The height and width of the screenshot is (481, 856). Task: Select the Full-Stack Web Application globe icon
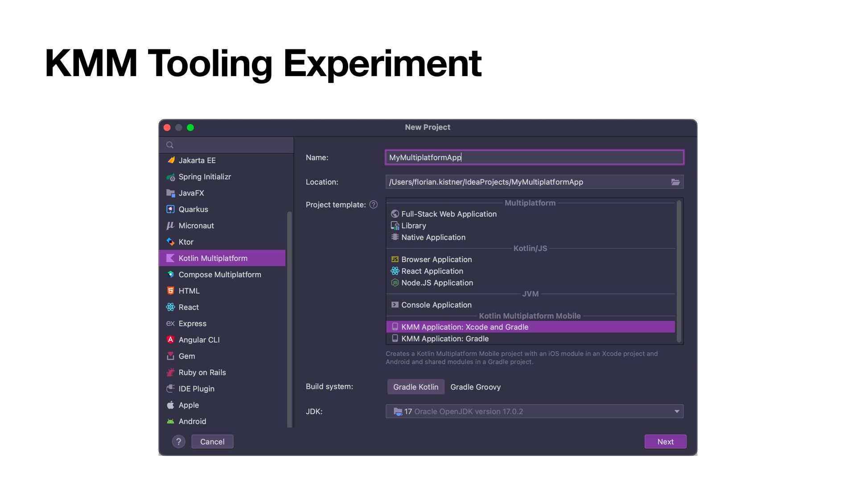click(x=395, y=214)
